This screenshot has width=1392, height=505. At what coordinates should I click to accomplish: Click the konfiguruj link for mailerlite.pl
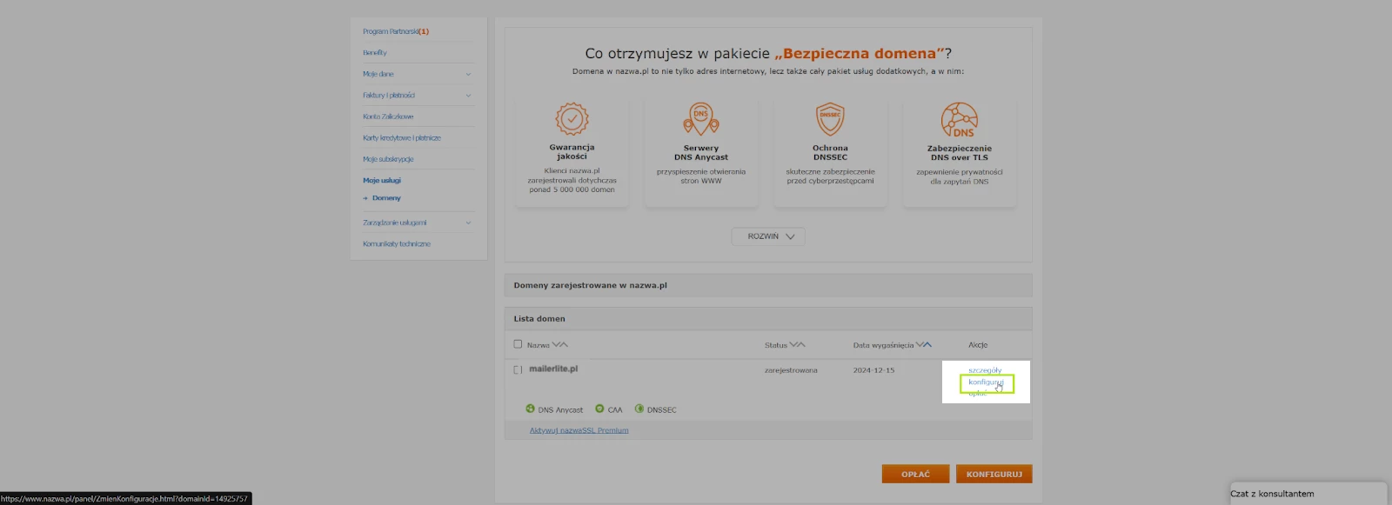coord(985,382)
